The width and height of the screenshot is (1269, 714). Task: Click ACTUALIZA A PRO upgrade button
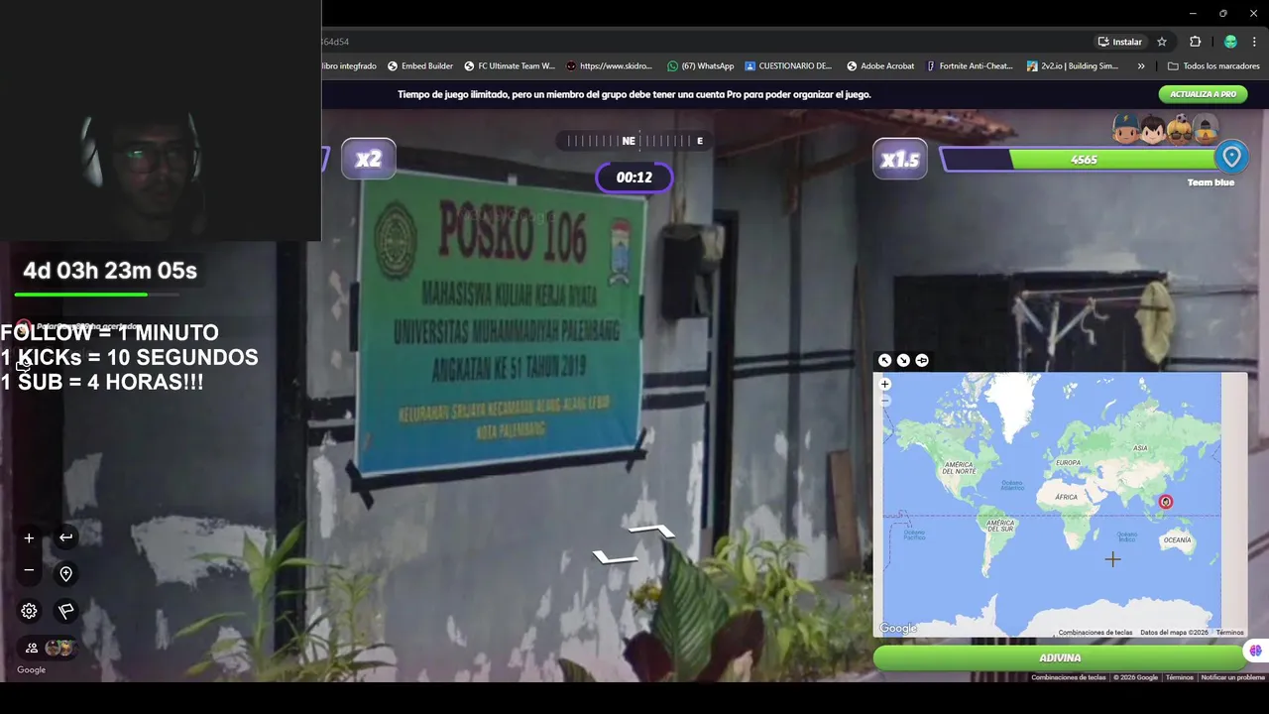click(1203, 94)
